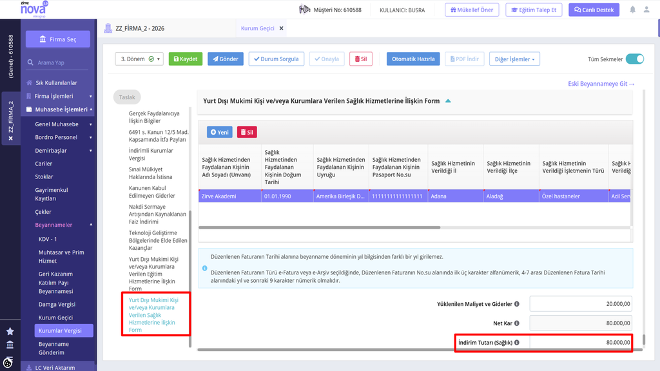Image resolution: width=660 pixels, height=371 pixels.
Task: Open the cookie settings icon
Action: click(x=8, y=362)
